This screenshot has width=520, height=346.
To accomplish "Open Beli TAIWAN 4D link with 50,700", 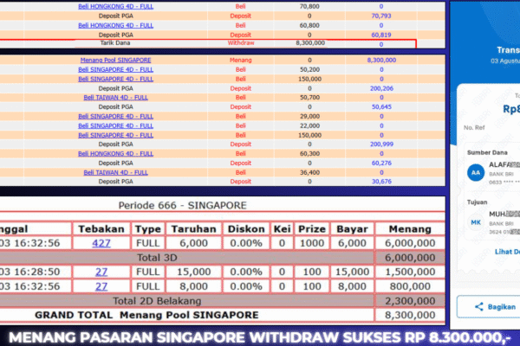I will pos(116,98).
